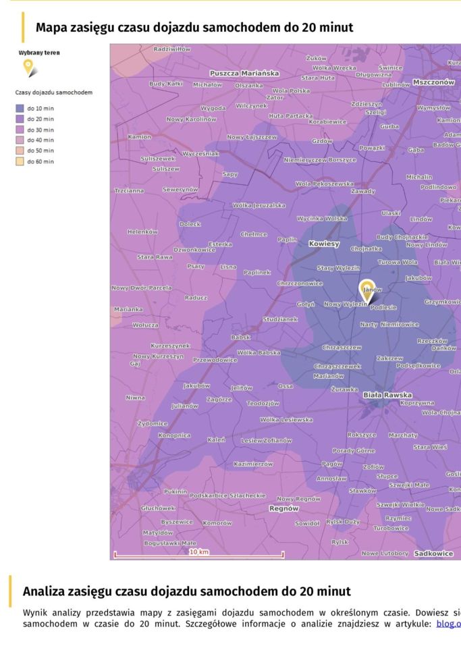
Task: Click the 'do 30 min' color swatch
Action: (20, 130)
